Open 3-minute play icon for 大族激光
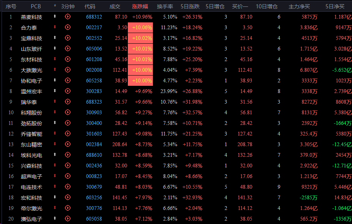Image resolution: width=352 pixels, height=224 pixels. pyautogui.click(x=68, y=70)
